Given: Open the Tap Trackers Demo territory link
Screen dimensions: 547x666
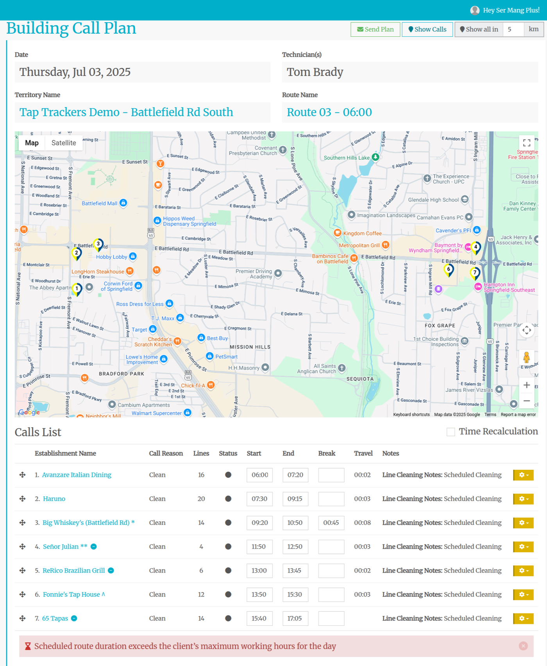Looking at the screenshot, I should pos(126,112).
